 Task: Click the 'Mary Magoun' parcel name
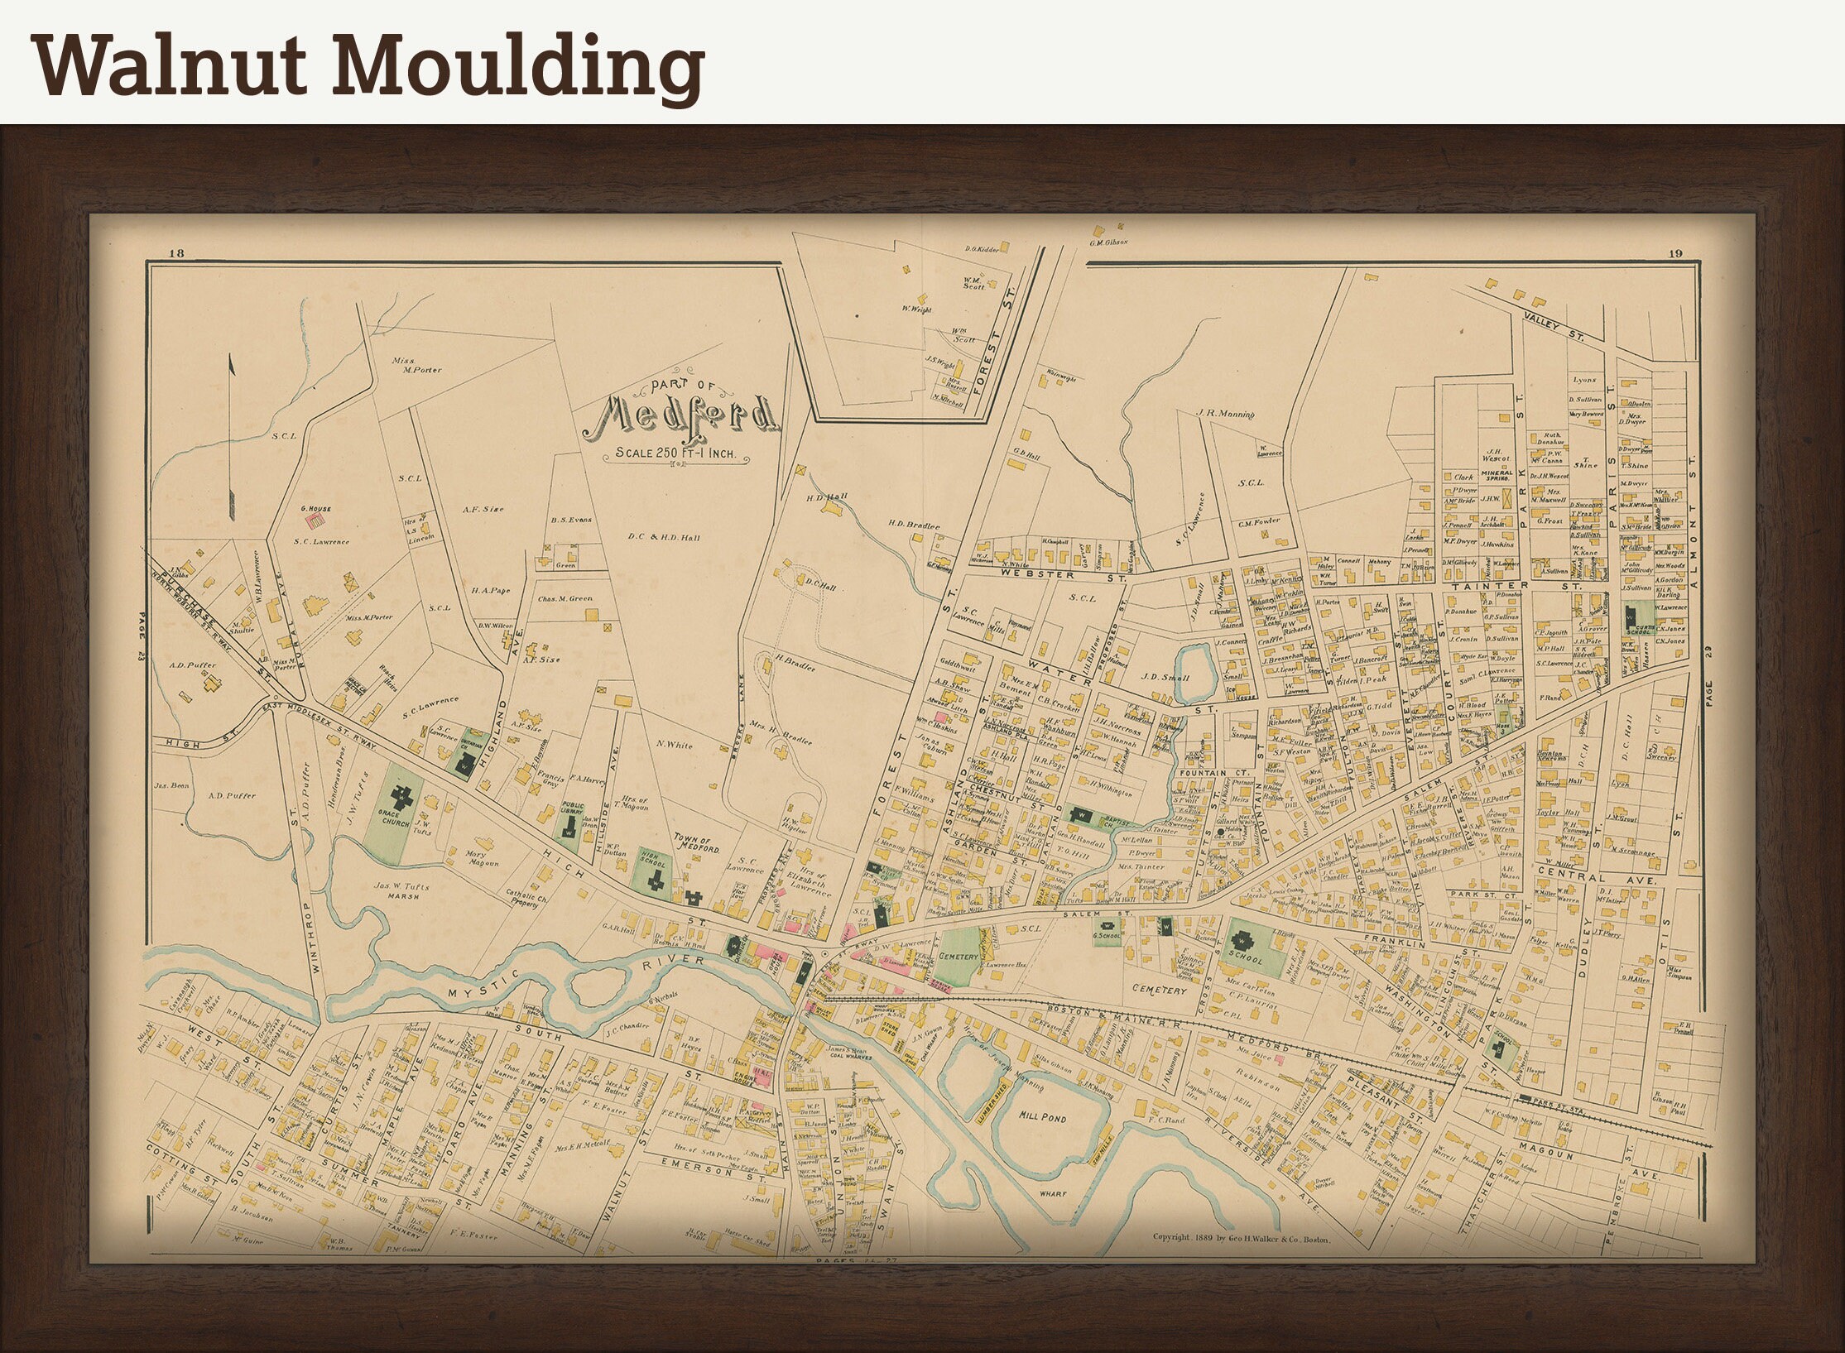tap(483, 857)
